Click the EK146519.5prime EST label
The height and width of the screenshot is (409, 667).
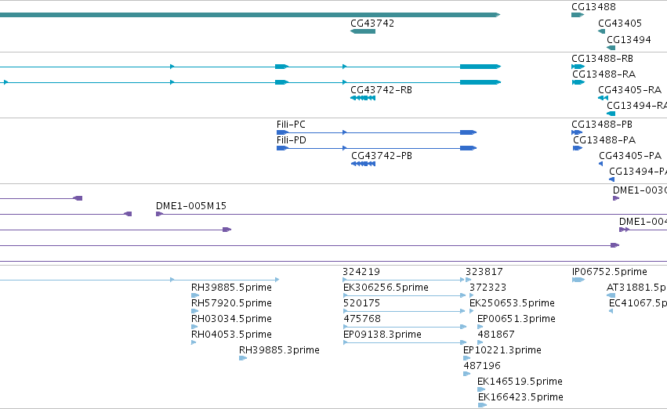tap(520, 382)
